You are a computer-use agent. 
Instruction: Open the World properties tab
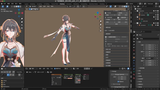pyautogui.click(x=134, y=50)
